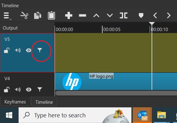Switch to the Keyframes tab
177x123 pixels.
pyautogui.click(x=15, y=102)
